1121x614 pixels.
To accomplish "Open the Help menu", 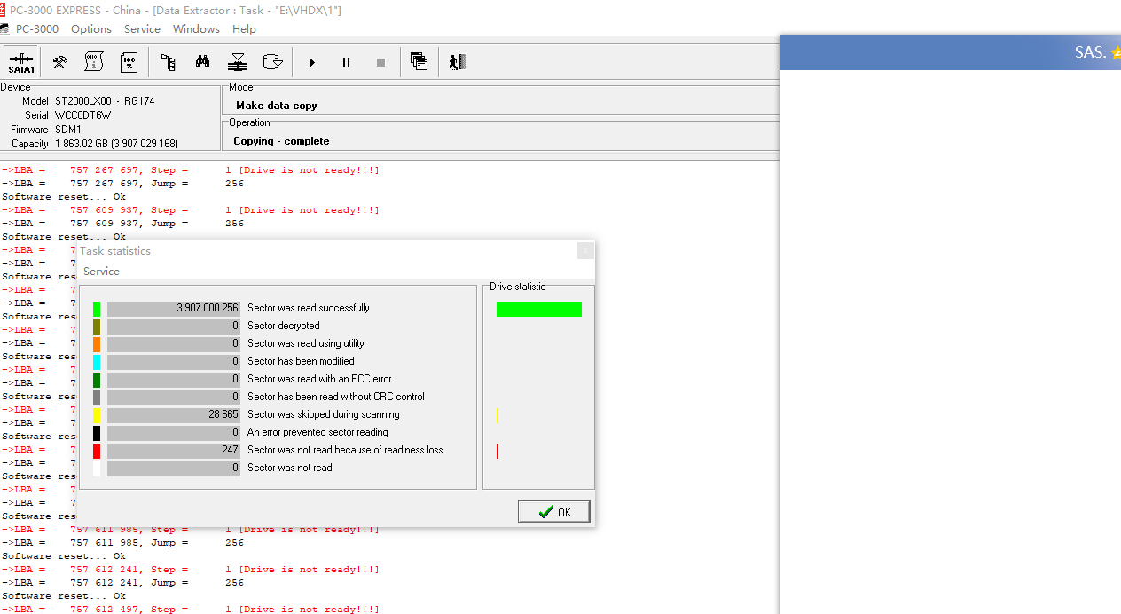I will [244, 29].
